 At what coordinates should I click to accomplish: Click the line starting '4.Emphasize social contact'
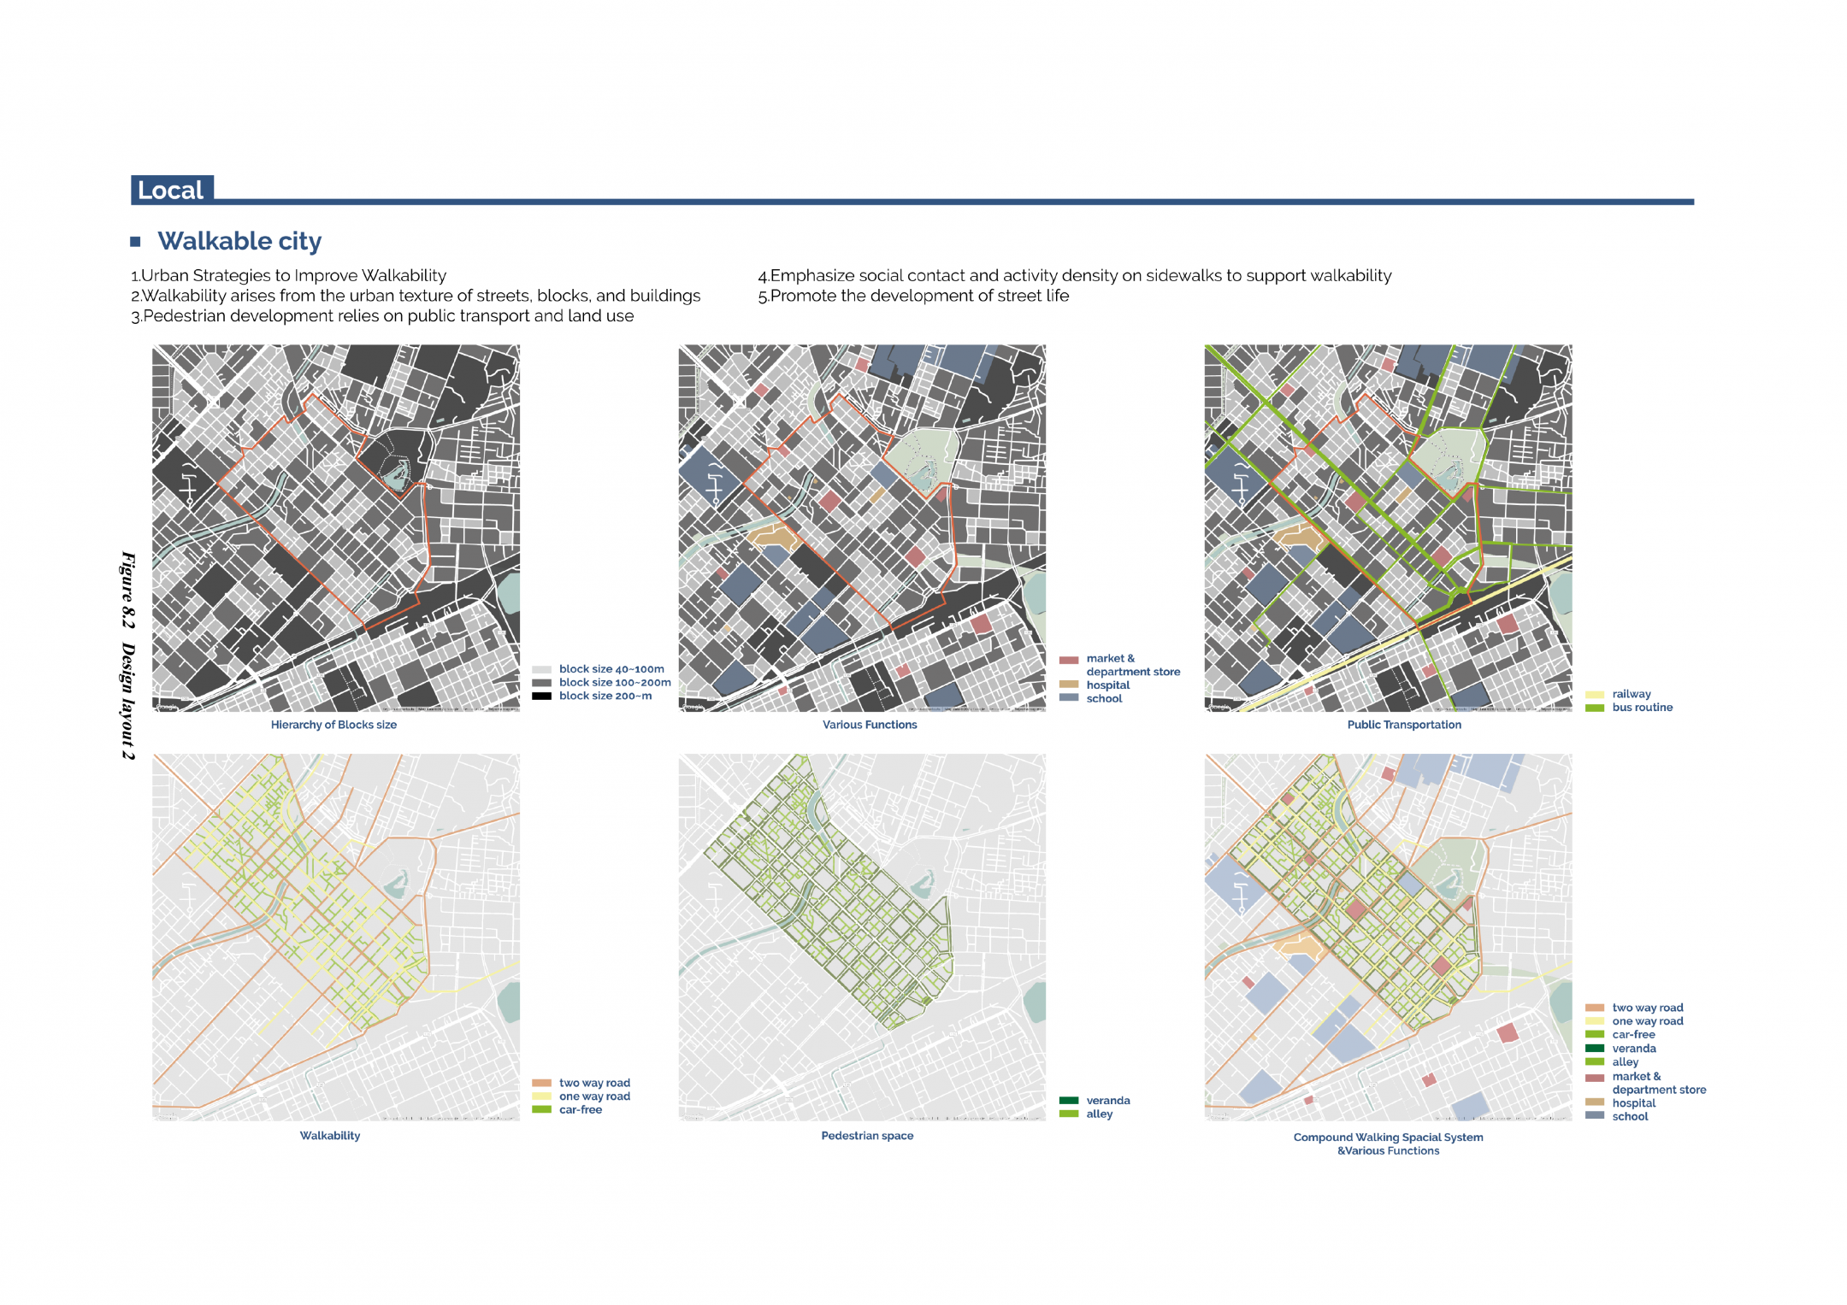point(1075,275)
